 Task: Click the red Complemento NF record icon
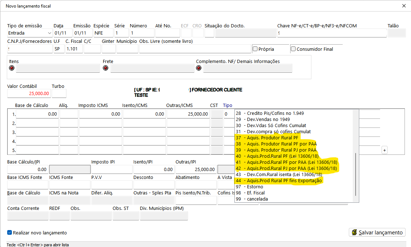click(199, 68)
